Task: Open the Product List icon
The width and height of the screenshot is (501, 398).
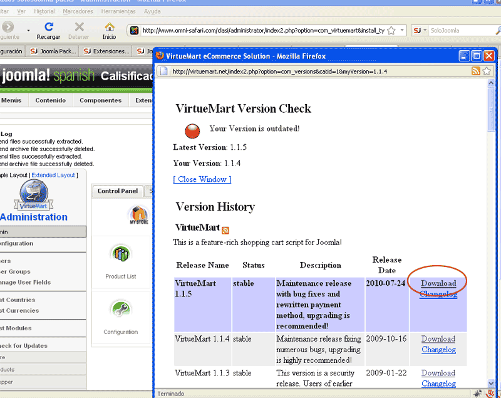Action: pos(121,254)
